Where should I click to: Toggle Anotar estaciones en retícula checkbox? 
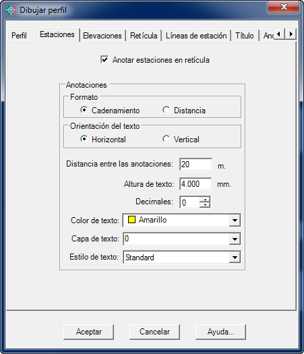tap(104, 60)
